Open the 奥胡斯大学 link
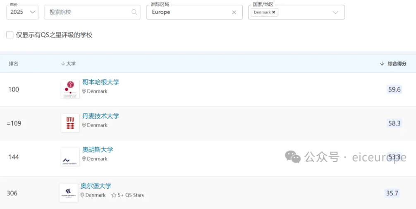 point(98,149)
